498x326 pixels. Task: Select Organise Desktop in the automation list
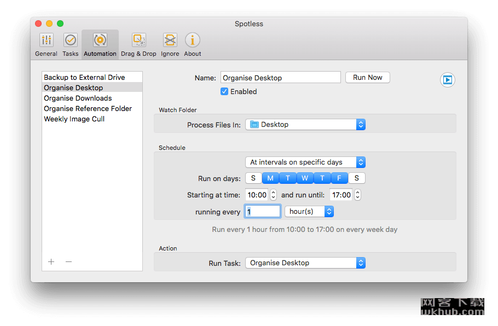tap(92, 88)
